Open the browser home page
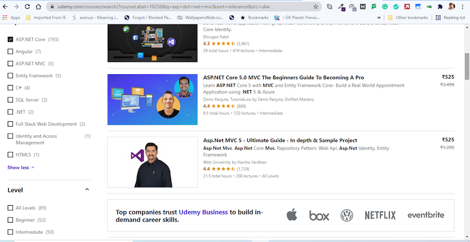This screenshot has height=242, width=470. 38,6
